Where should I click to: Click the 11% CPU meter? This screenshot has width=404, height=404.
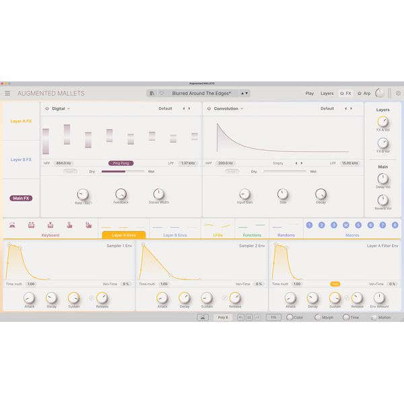coord(273,317)
